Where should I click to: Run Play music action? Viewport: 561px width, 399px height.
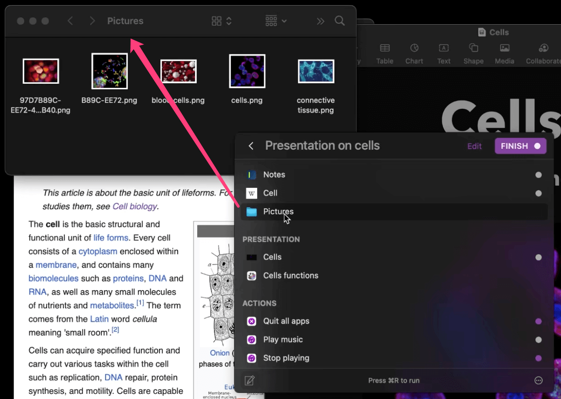tap(394, 340)
